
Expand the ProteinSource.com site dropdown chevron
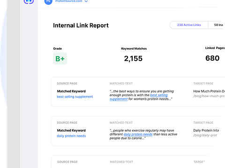86,1
